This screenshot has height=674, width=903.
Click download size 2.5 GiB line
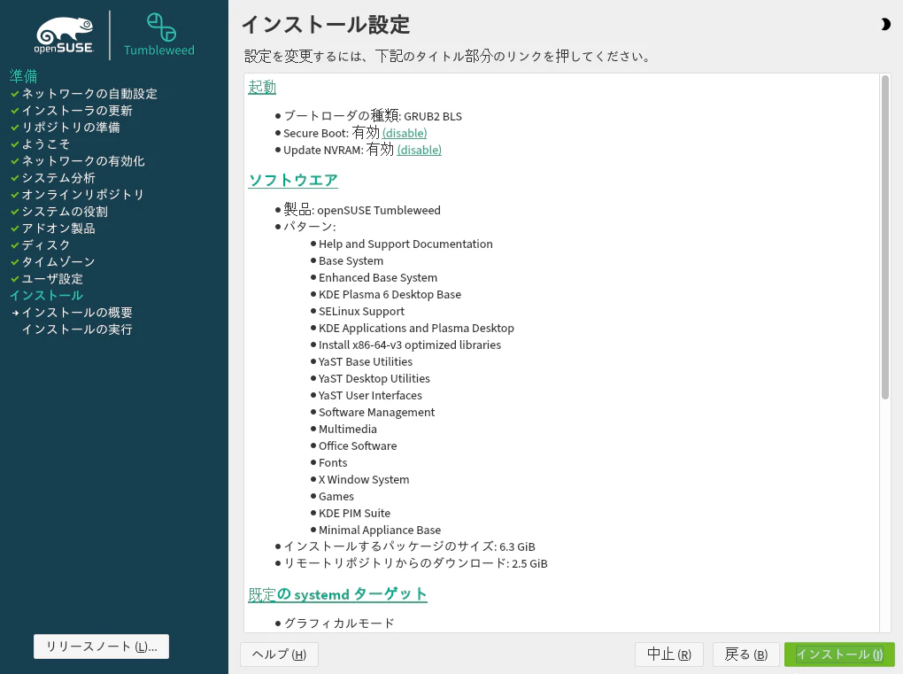pyautogui.click(x=415, y=563)
